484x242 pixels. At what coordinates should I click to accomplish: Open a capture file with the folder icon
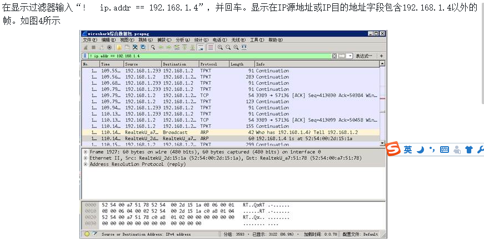(x=119, y=48)
